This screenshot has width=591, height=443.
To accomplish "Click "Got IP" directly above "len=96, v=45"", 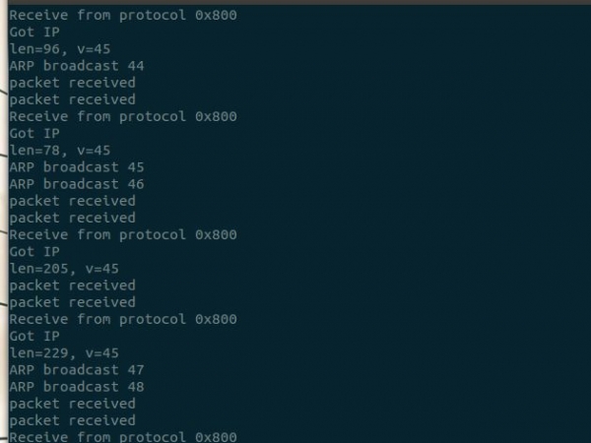I will tap(35, 32).
